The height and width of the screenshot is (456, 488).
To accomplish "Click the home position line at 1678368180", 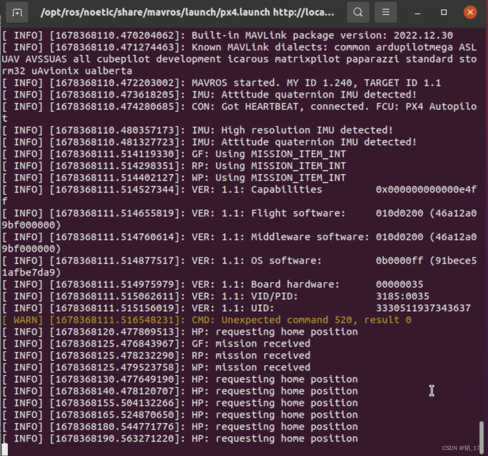I will coord(180,427).
